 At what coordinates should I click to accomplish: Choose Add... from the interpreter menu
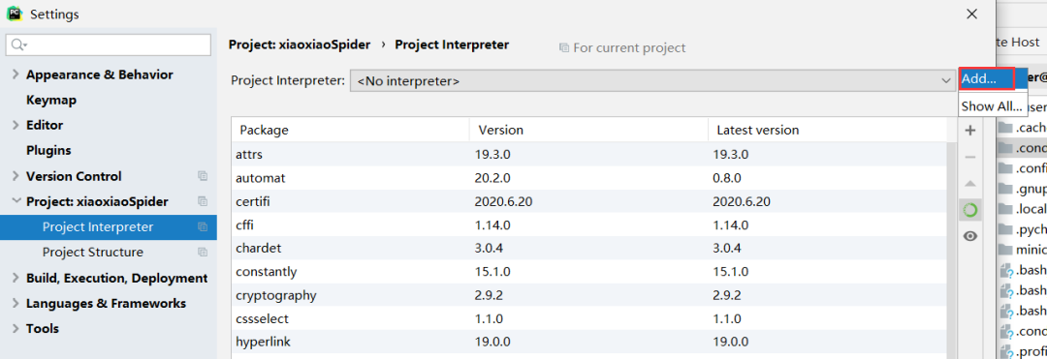pyautogui.click(x=987, y=78)
